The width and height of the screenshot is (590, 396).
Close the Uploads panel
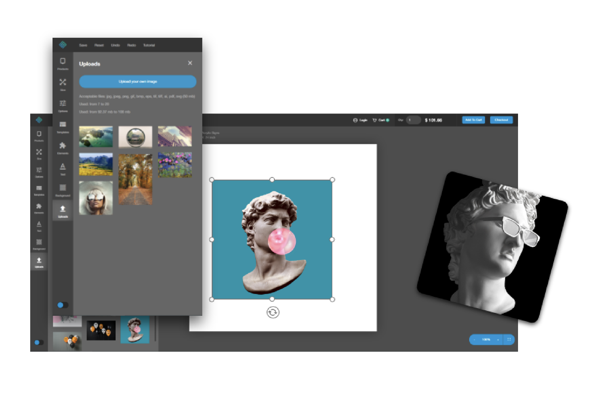coord(190,63)
